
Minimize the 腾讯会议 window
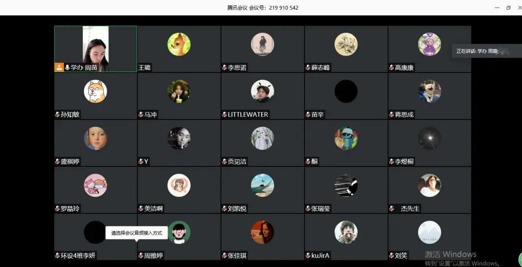(497, 8)
